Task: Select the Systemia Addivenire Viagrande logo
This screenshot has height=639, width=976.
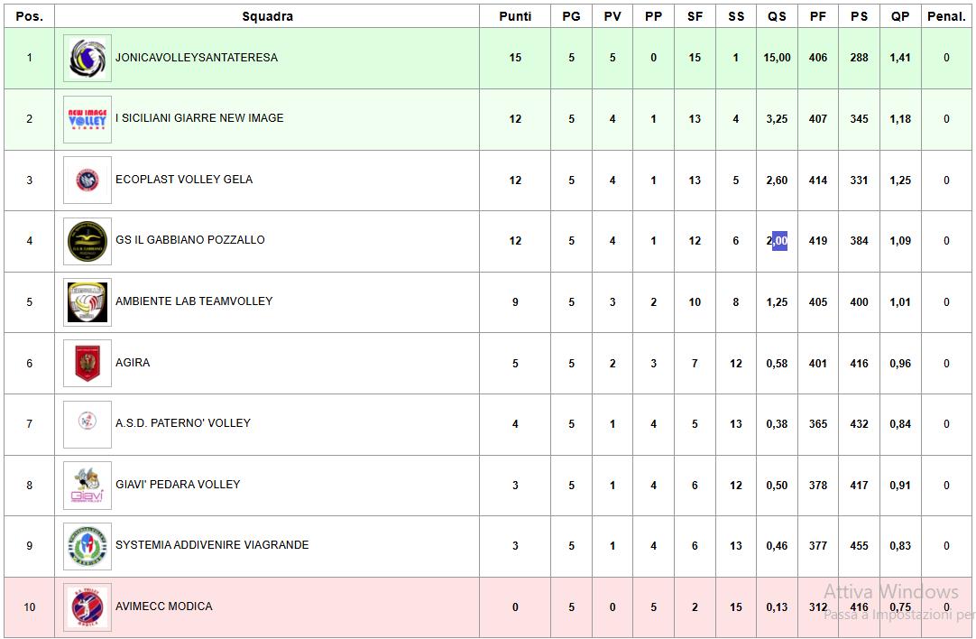Action: coord(87,546)
